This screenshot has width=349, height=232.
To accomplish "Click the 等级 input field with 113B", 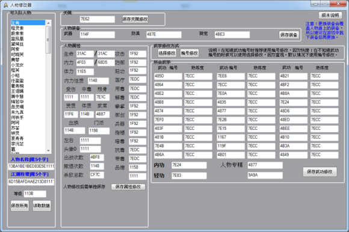I will [35, 194].
